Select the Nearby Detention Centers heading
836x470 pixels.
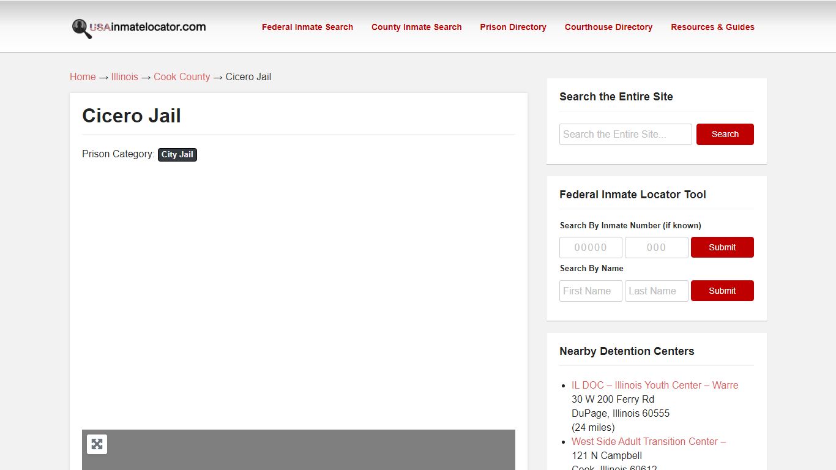tap(627, 351)
